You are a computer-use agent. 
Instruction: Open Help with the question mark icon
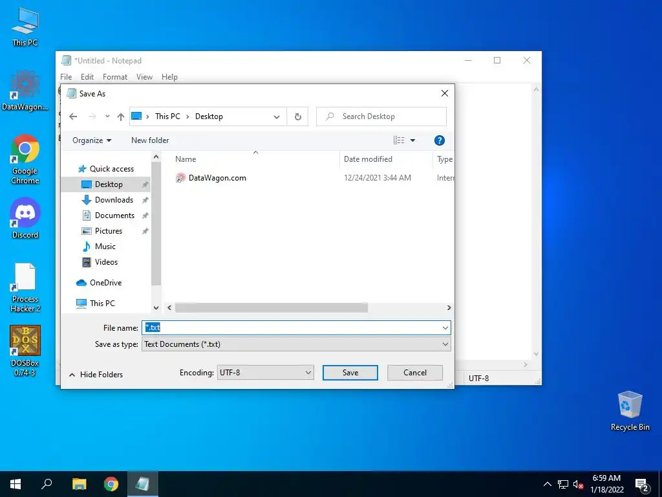pos(439,140)
